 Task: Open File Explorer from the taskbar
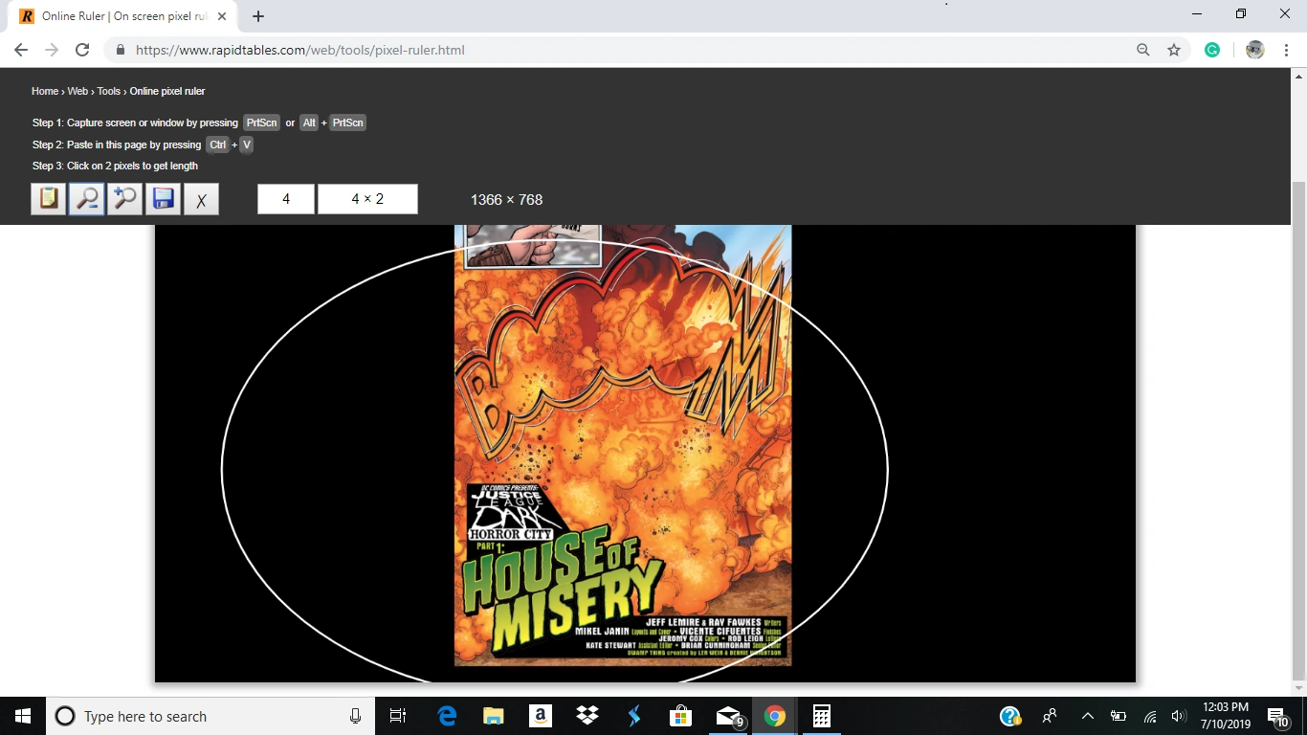pos(493,716)
